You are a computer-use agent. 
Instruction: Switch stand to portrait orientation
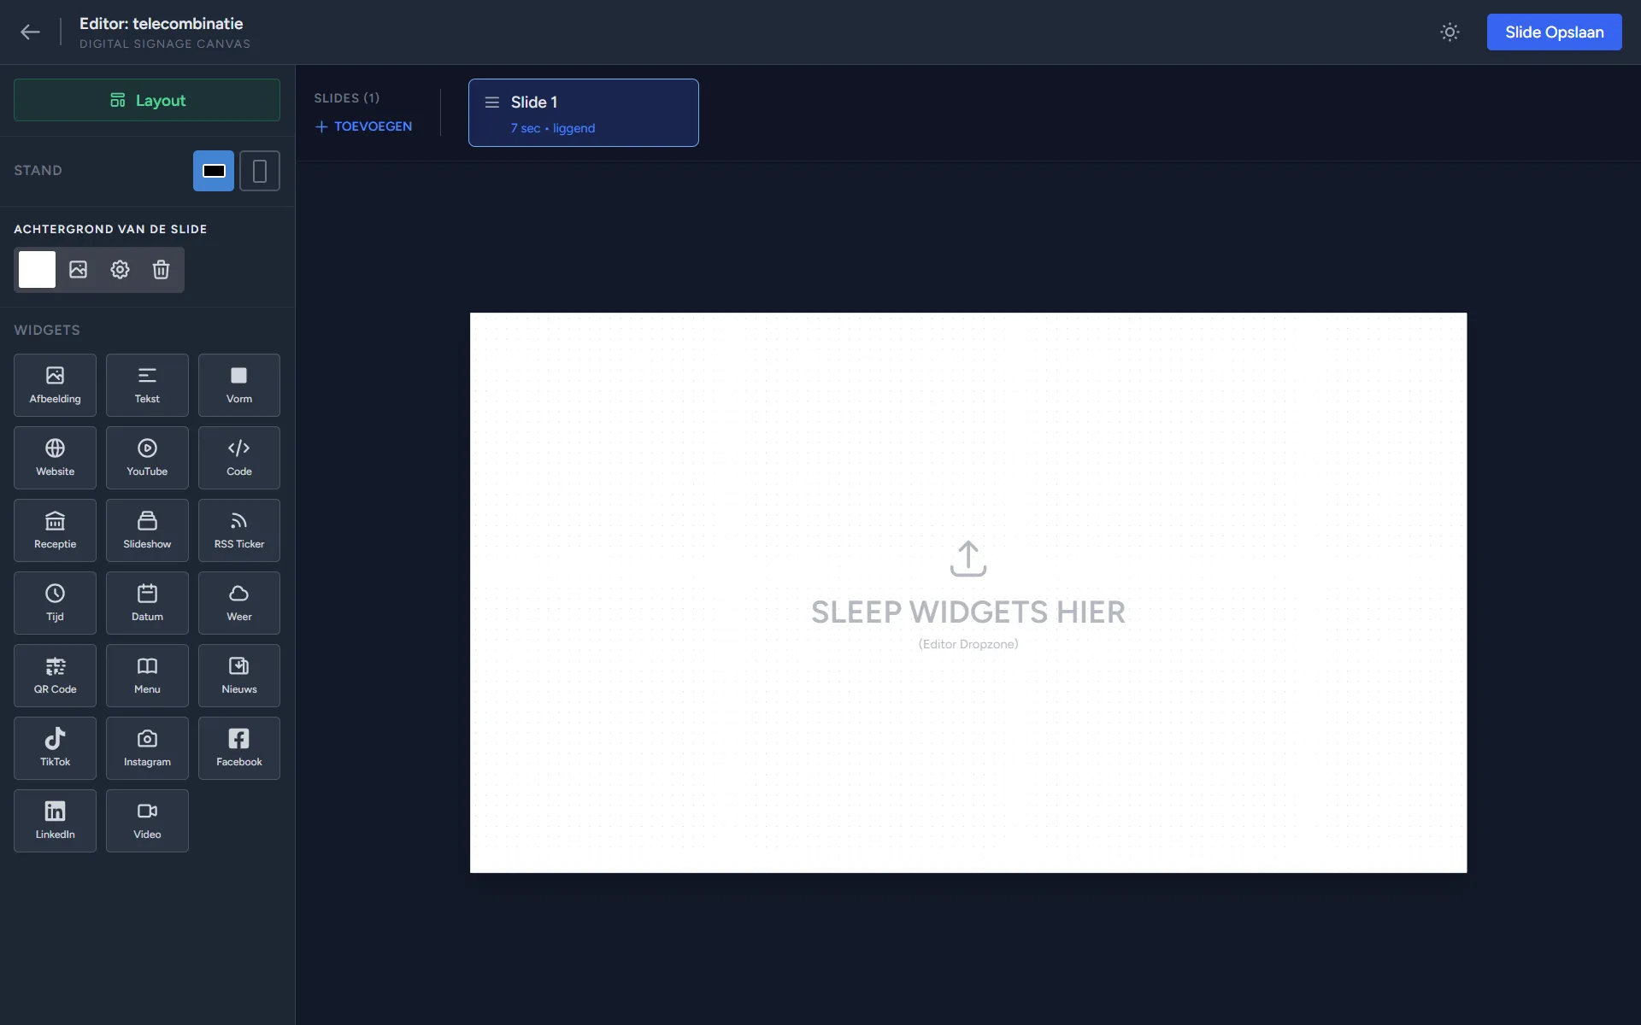point(260,171)
